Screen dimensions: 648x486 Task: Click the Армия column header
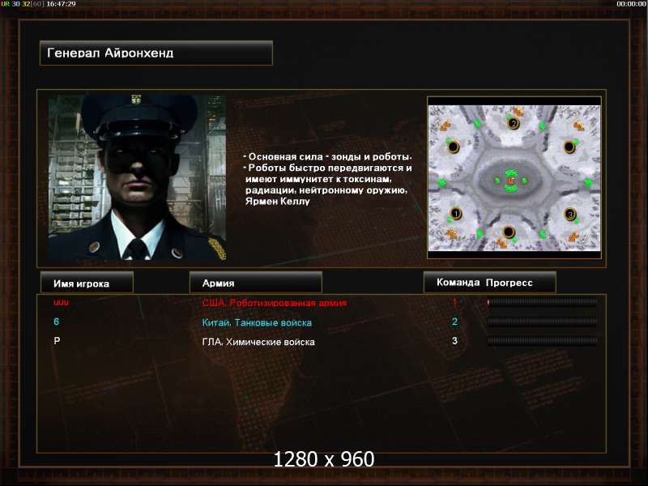point(255,283)
